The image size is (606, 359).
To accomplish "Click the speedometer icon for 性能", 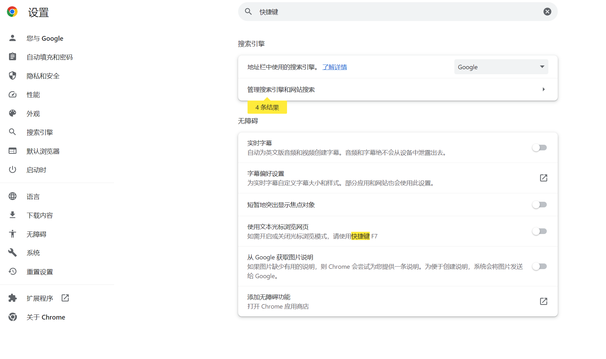I will [13, 94].
